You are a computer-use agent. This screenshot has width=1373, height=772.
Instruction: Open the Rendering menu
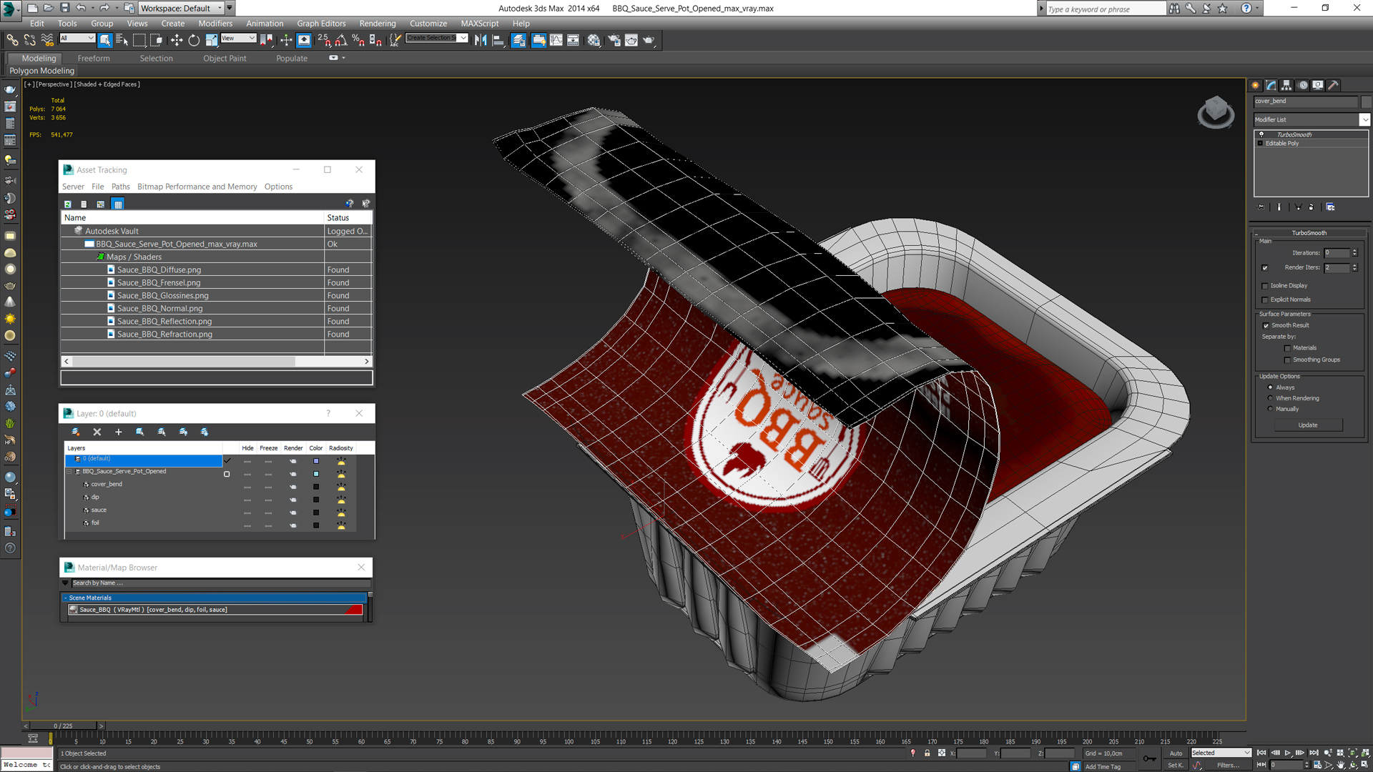click(x=378, y=24)
